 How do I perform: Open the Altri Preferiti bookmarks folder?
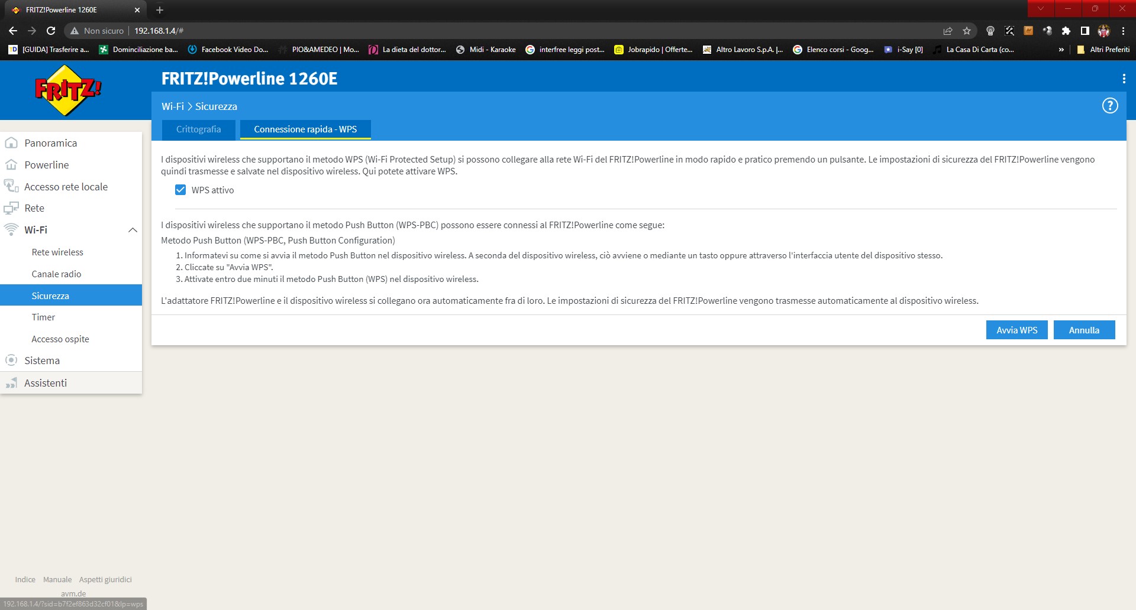[1103, 50]
